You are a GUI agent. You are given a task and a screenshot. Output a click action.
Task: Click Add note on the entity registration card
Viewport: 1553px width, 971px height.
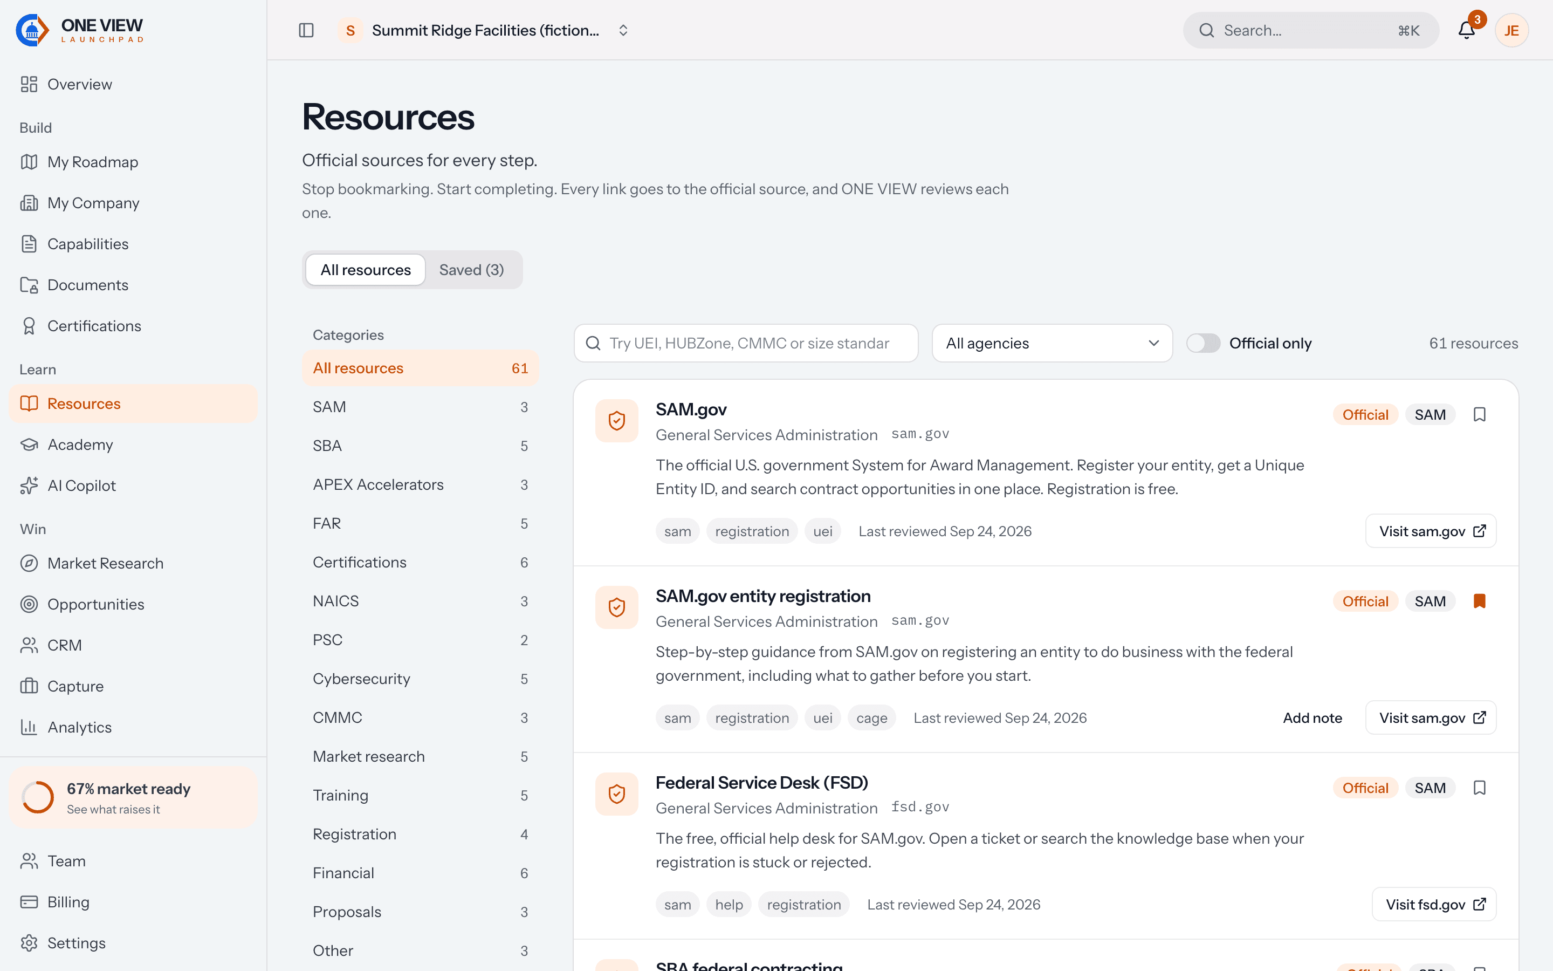(1313, 718)
